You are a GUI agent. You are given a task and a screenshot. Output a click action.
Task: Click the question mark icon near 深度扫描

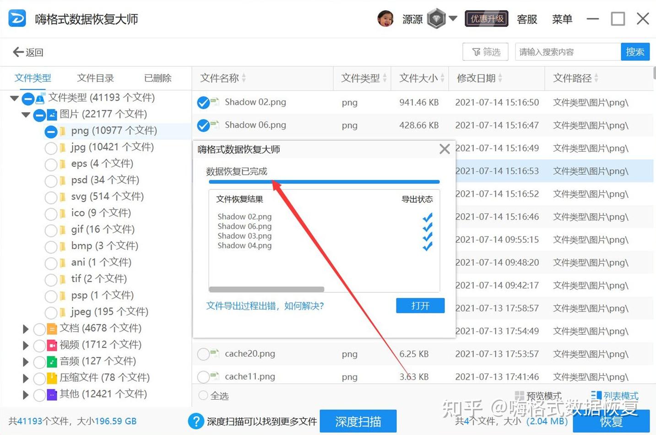pos(196,421)
